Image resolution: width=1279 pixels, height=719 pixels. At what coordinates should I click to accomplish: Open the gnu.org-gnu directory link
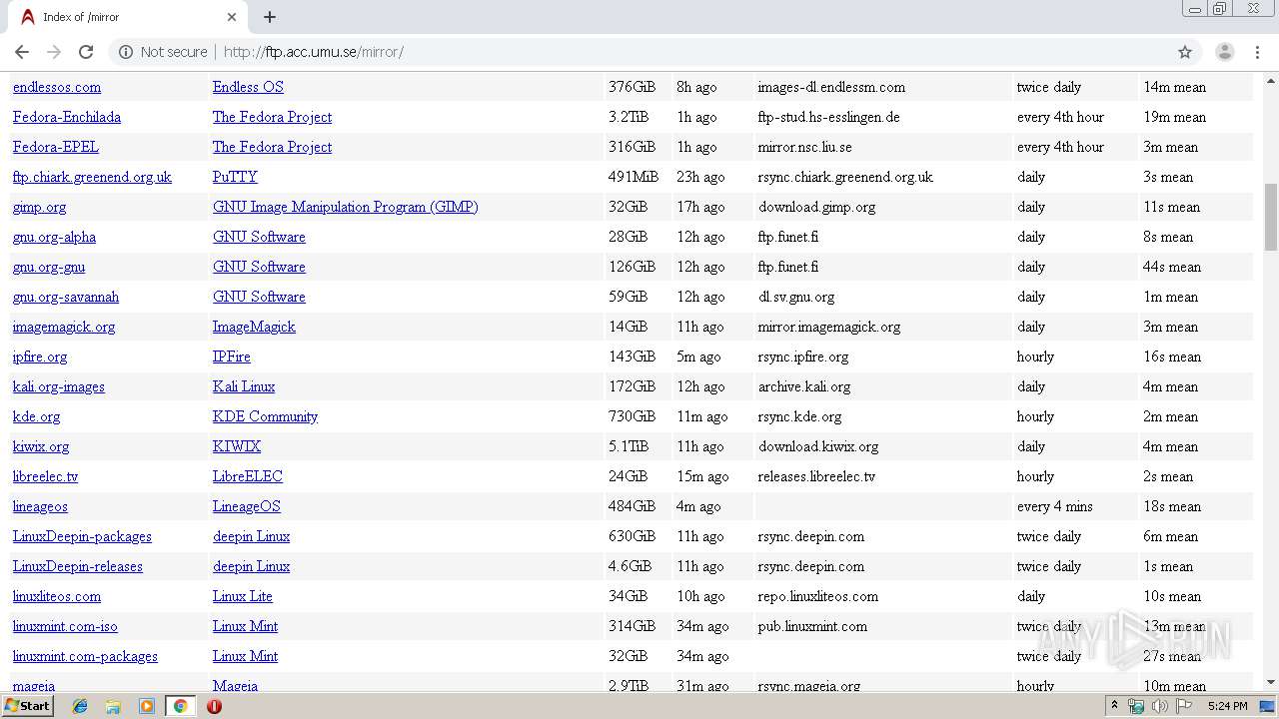click(x=49, y=267)
